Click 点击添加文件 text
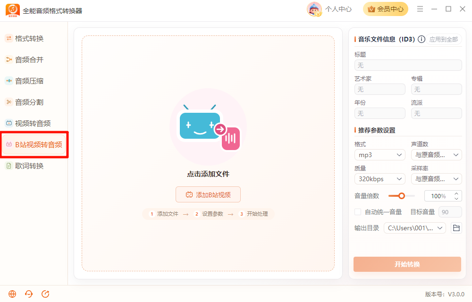 [208, 174]
